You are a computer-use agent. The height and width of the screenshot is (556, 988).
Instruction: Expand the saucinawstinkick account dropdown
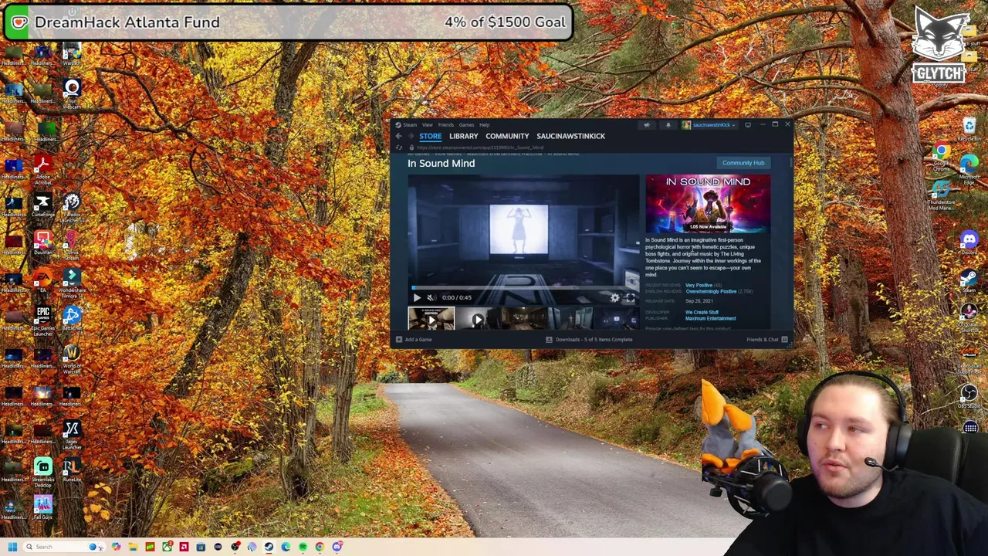click(x=709, y=125)
